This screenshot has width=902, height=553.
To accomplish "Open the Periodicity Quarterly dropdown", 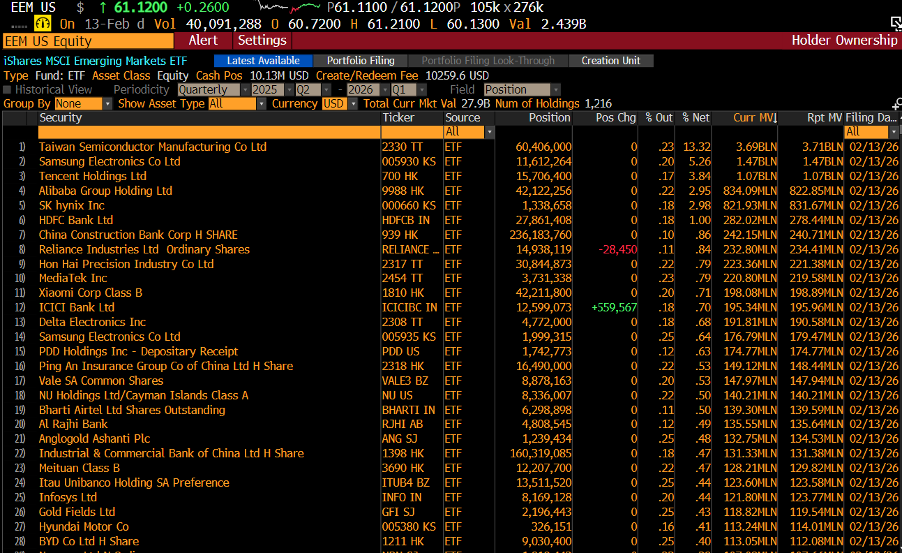I will pos(213,89).
